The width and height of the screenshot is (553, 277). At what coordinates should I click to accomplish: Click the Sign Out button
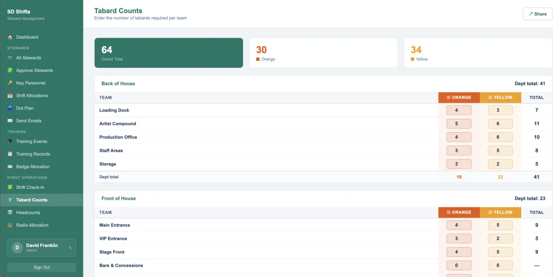[41, 267]
